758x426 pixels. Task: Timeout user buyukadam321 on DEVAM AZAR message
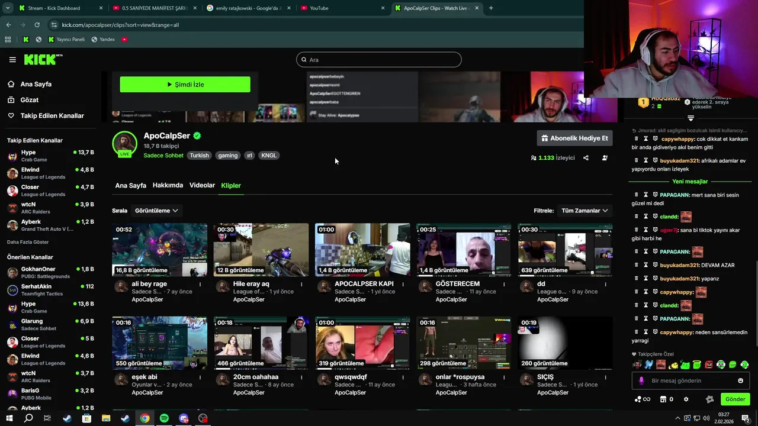pyautogui.click(x=646, y=265)
